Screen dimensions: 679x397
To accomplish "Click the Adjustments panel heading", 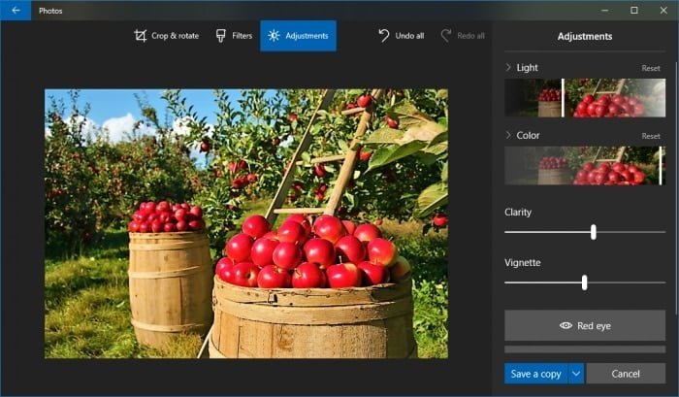I will [x=585, y=37].
